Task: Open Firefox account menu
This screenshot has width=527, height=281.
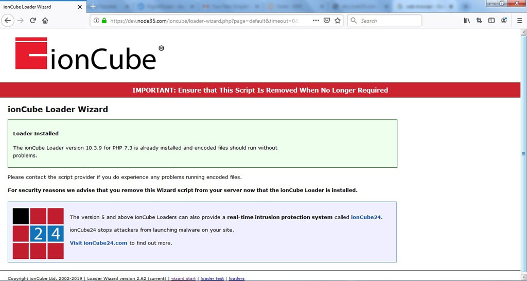Action: pos(504,21)
